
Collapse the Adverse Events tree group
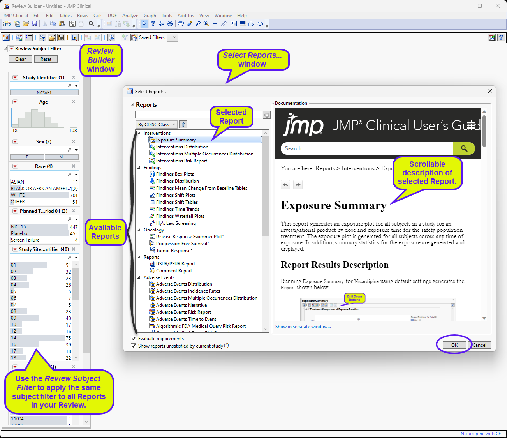139,277
